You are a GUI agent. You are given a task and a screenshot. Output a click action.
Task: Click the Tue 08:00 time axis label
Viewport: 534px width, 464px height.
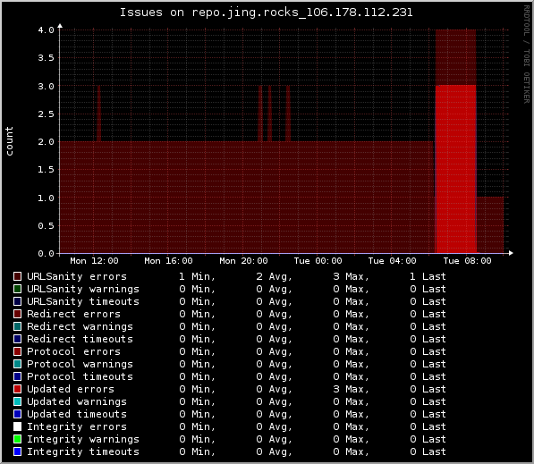(467, 261)
